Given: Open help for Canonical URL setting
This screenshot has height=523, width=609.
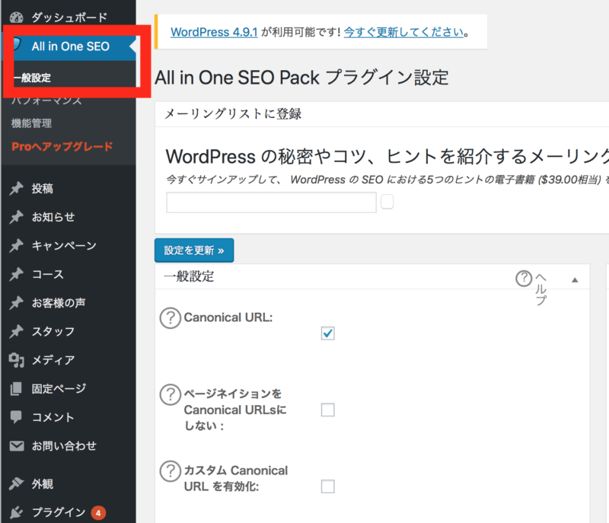Looking at the screenshot, I should coord(171,318).
